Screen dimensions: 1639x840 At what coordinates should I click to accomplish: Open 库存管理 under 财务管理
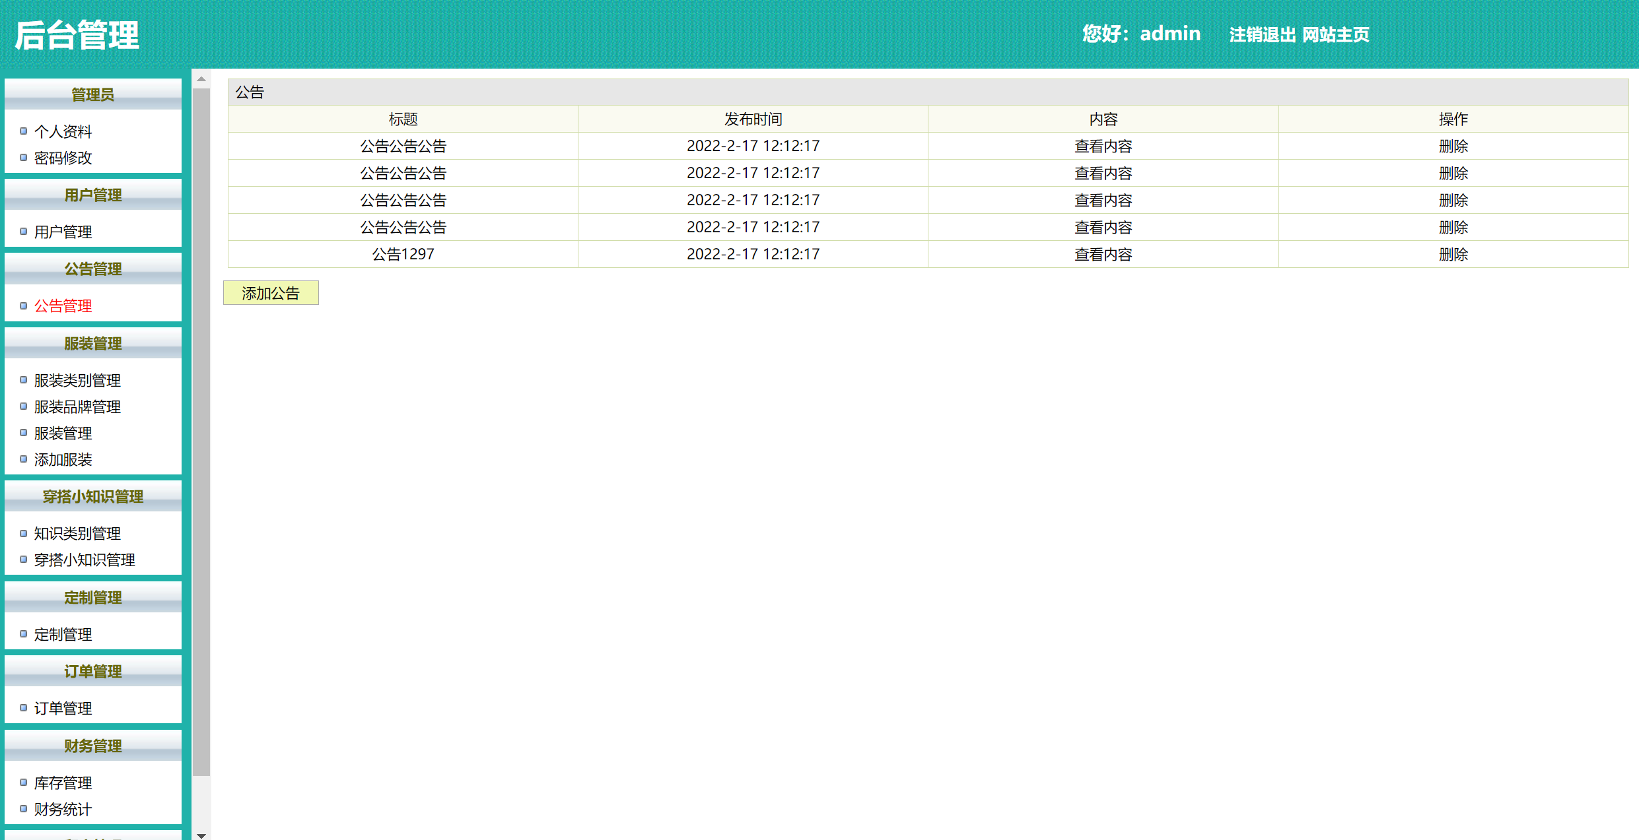[x=63, y=783]
